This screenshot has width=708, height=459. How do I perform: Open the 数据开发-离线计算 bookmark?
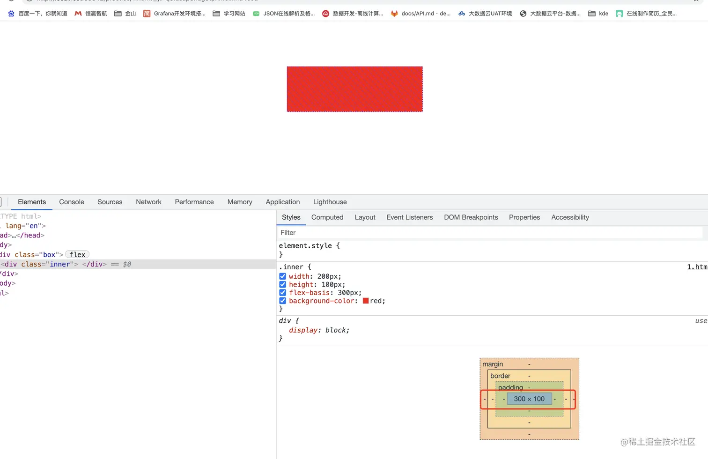(x=353, y=14)
